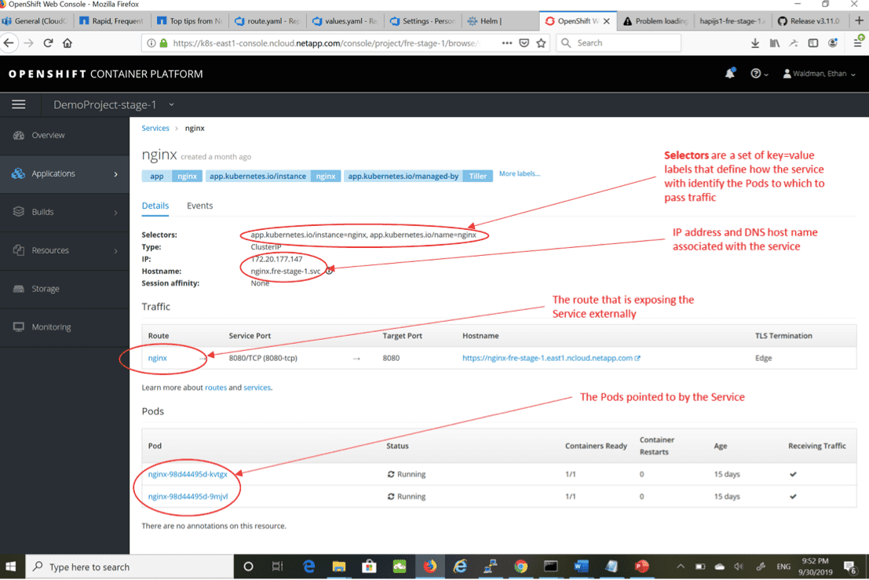Open the Storage section
Screen dimensions: 869x580
point(46,289)
